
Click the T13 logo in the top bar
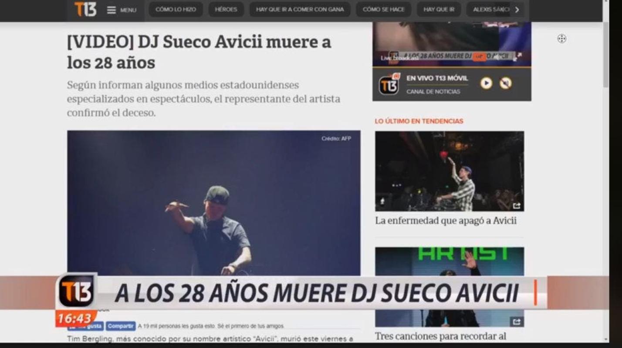85,9
